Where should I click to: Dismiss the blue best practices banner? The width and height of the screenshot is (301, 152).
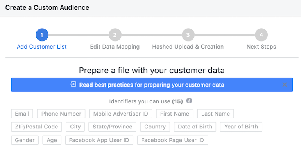point(285,85)
